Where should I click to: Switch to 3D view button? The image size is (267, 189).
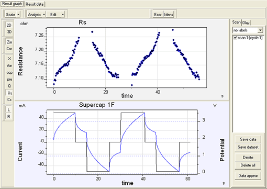click(9, 32)
